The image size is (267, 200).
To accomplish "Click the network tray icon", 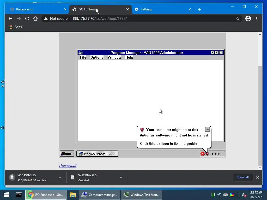I will point(219,195).
